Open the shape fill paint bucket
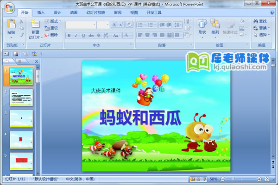The height and width of the screenshot is (185, 278). [x=243, y=21]
